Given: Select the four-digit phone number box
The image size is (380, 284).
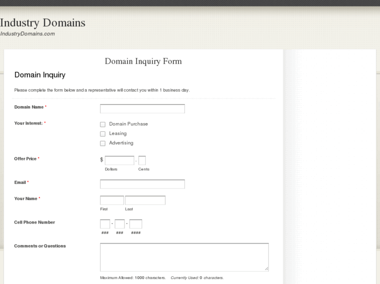Looking at the screenshot, I should [136, 224].
